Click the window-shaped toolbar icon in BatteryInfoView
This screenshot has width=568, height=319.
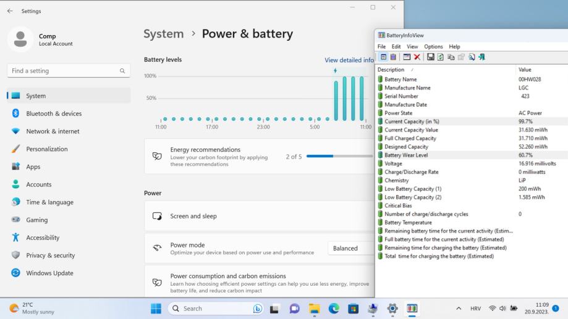[407, 57]
